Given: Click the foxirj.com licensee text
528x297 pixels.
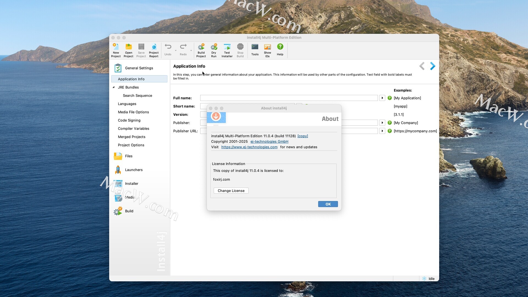Looking at the screenshot, I should pos(221,179).
